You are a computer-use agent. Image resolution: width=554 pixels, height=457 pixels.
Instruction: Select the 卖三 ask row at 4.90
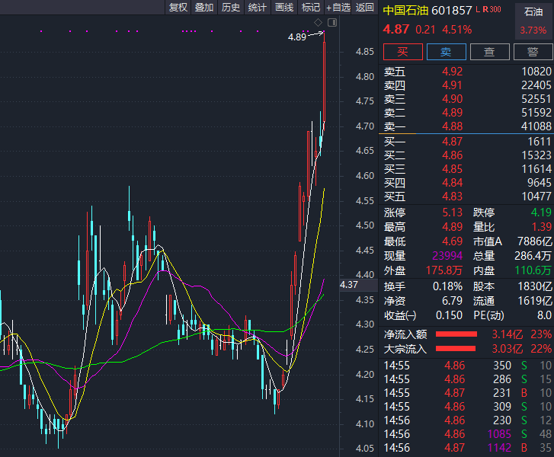coord(467,99)
